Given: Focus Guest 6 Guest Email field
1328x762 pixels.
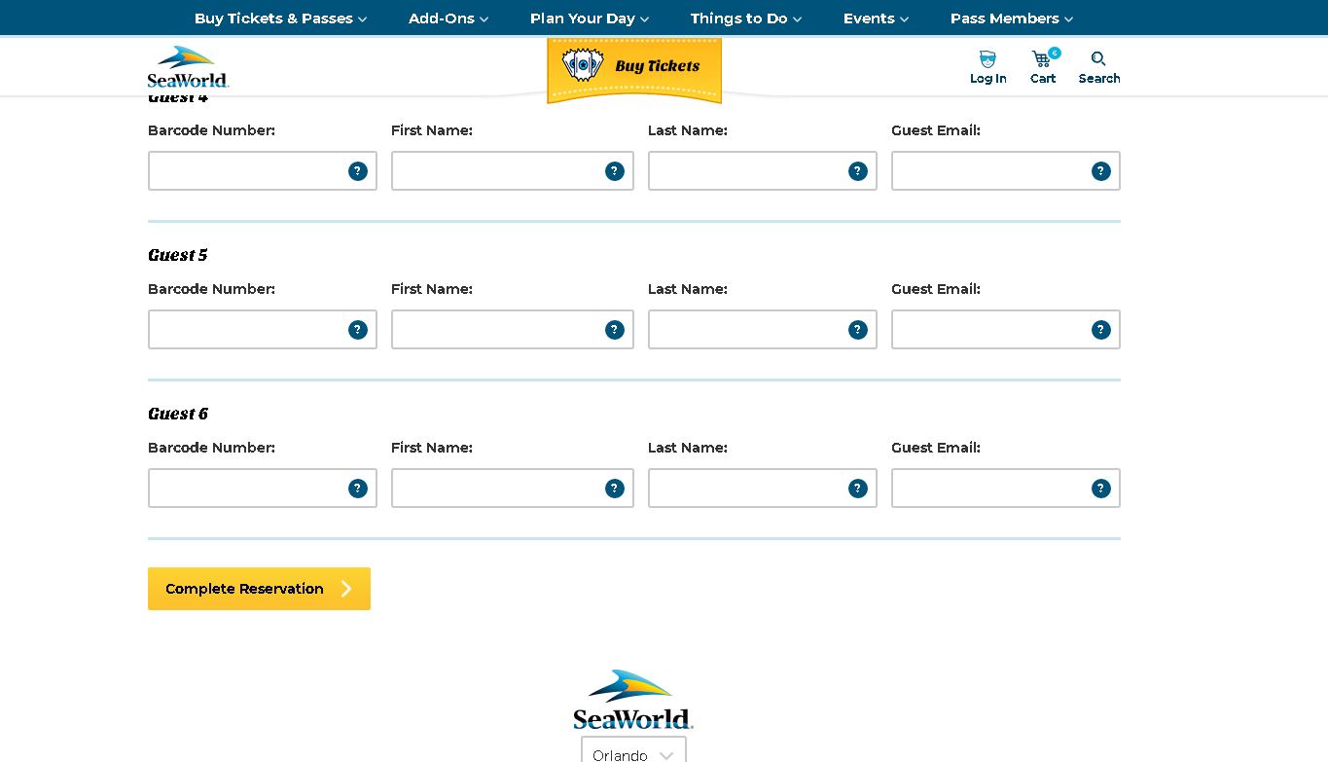Looking at the screenshot, I should (1006, 489).
